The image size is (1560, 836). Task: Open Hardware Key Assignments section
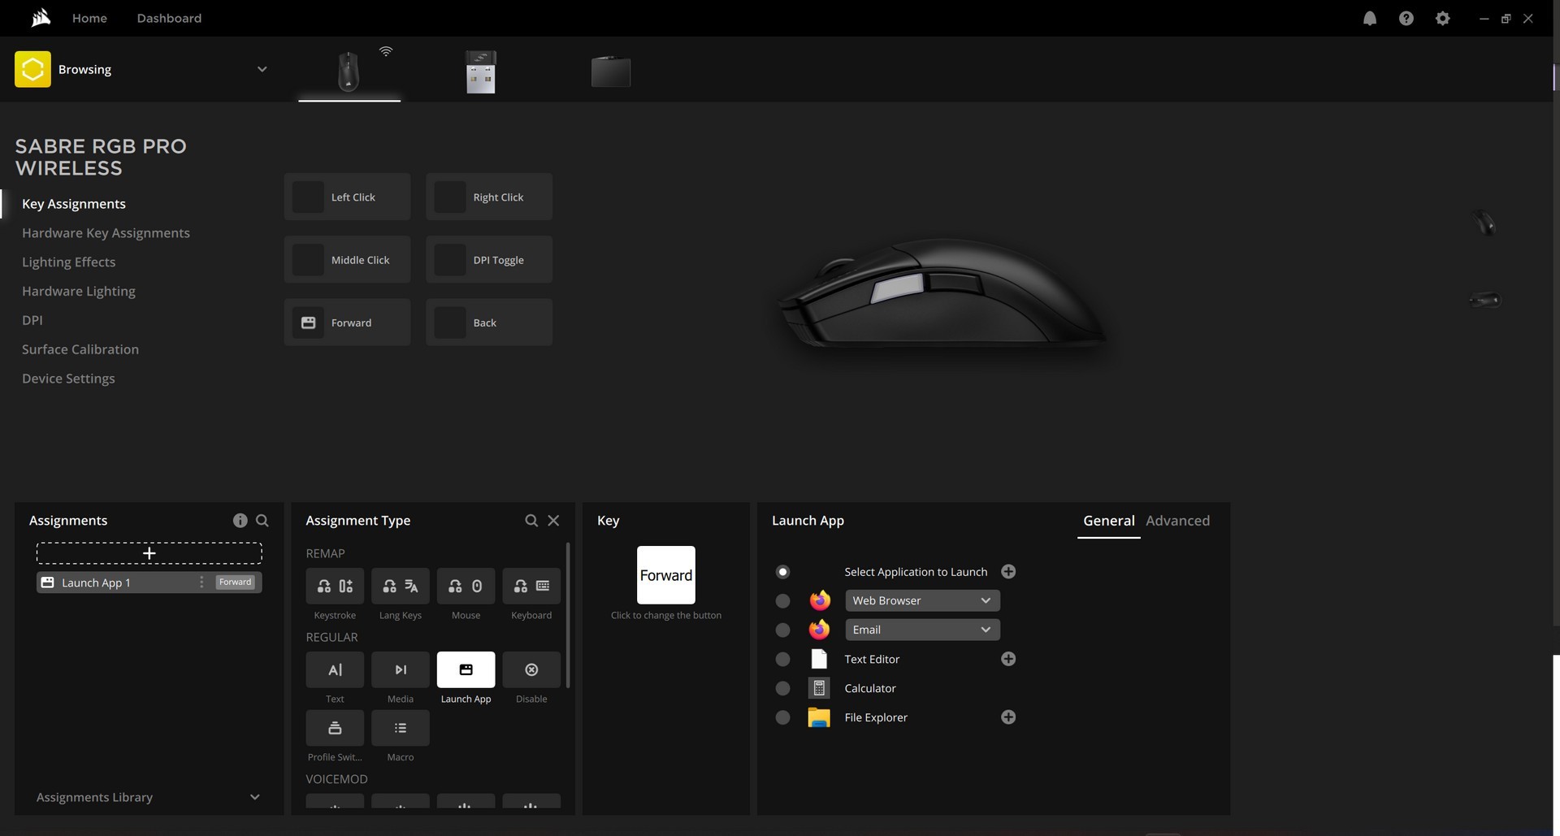pyautogui.click(x=106, y=233)
